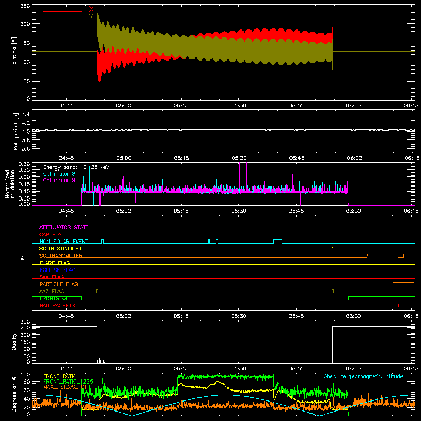
Task: Click the green "FRONTS_OFF" label
Action: (55, 298)
